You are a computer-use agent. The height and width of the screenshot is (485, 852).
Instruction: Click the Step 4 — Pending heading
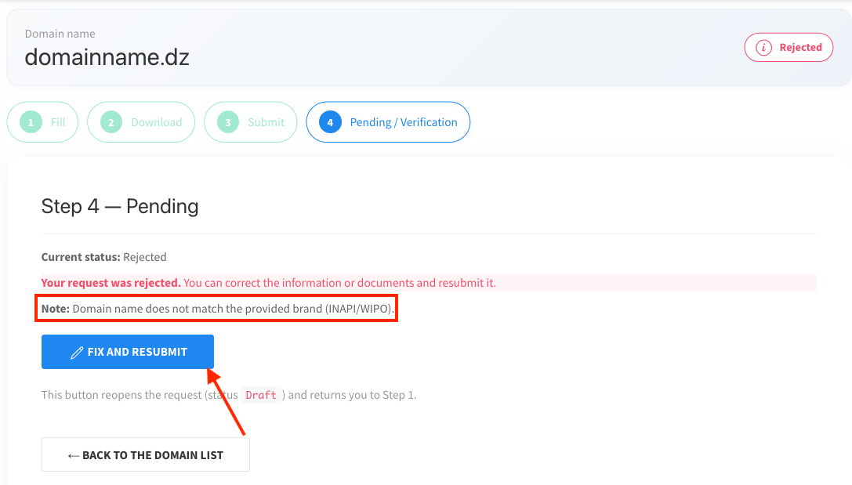tap(120, 207)
